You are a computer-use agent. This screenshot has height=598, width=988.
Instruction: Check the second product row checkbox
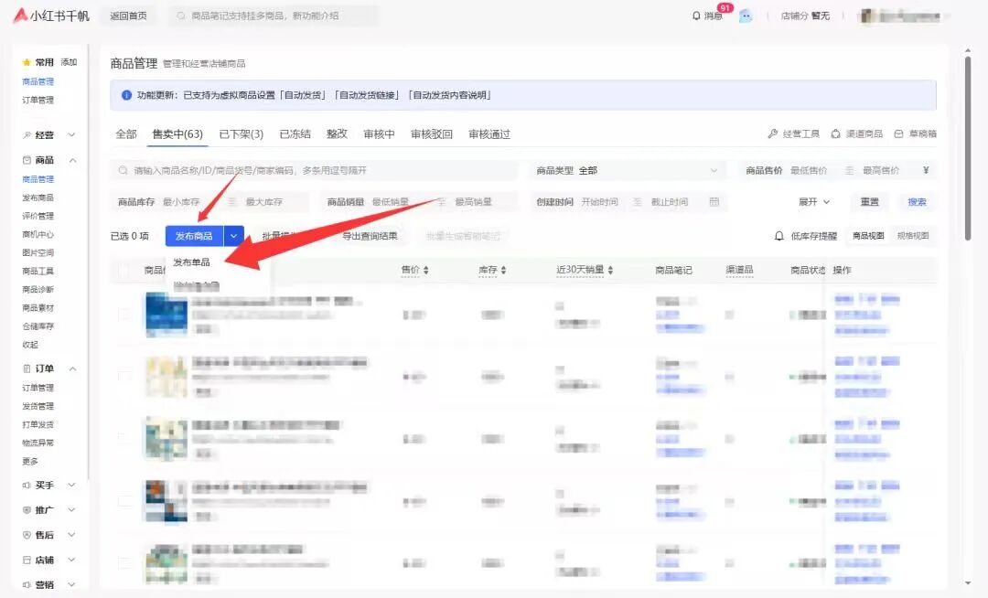123,376
